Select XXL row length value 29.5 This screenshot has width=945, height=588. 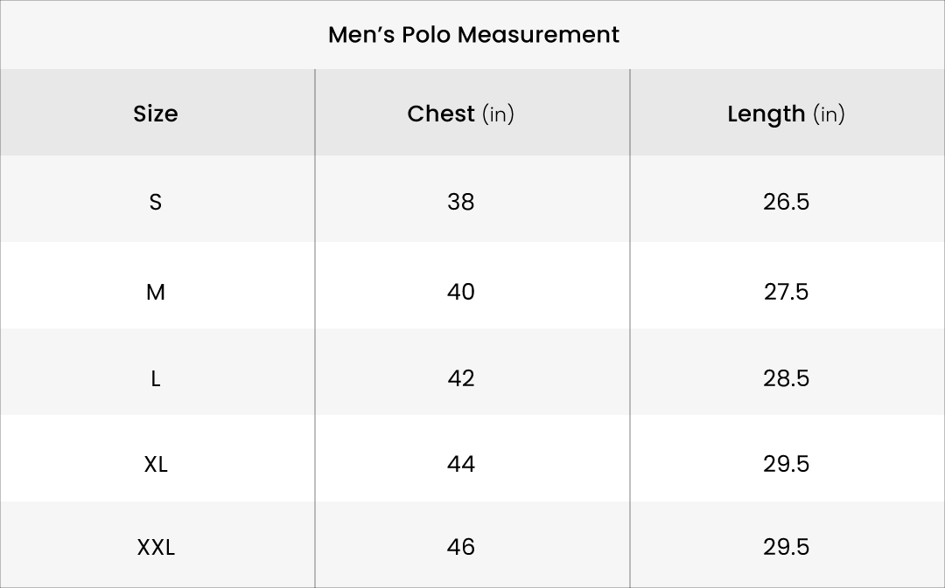coord(786,547)
